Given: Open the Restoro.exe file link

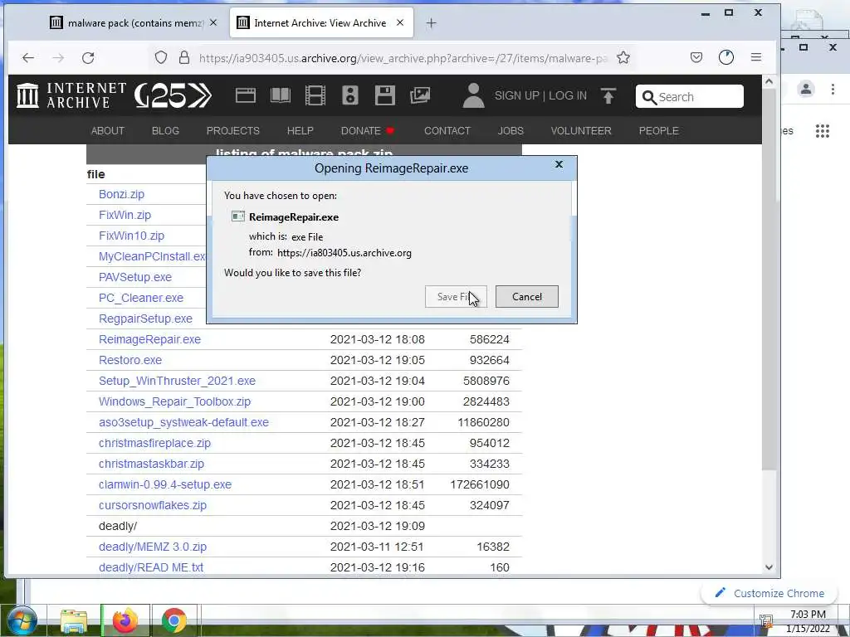Looking at the screenshot, I should click(x=130, y=360).
